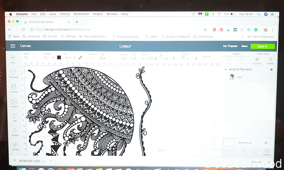Save the project
Screen dimensions: 284x170
(244, 46)
